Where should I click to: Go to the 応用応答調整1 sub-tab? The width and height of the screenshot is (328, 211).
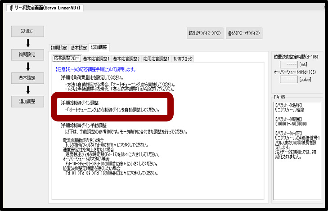coord(156,58)
